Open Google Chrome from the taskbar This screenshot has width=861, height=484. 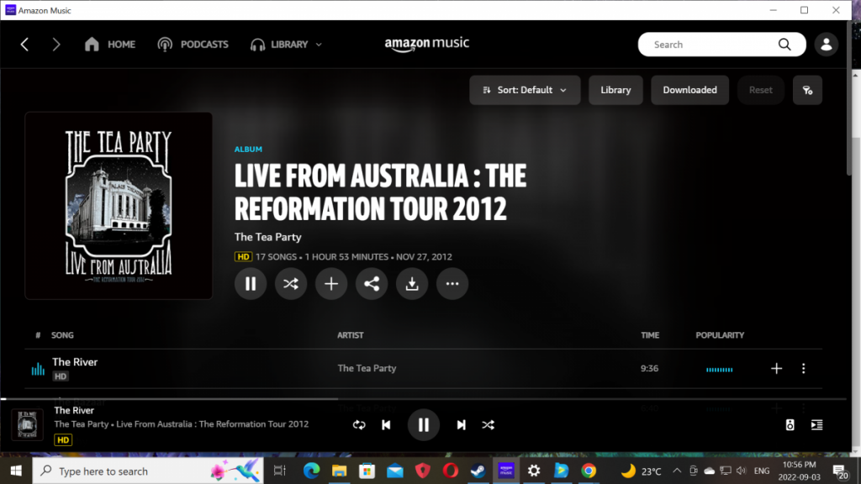click(589, 471)
